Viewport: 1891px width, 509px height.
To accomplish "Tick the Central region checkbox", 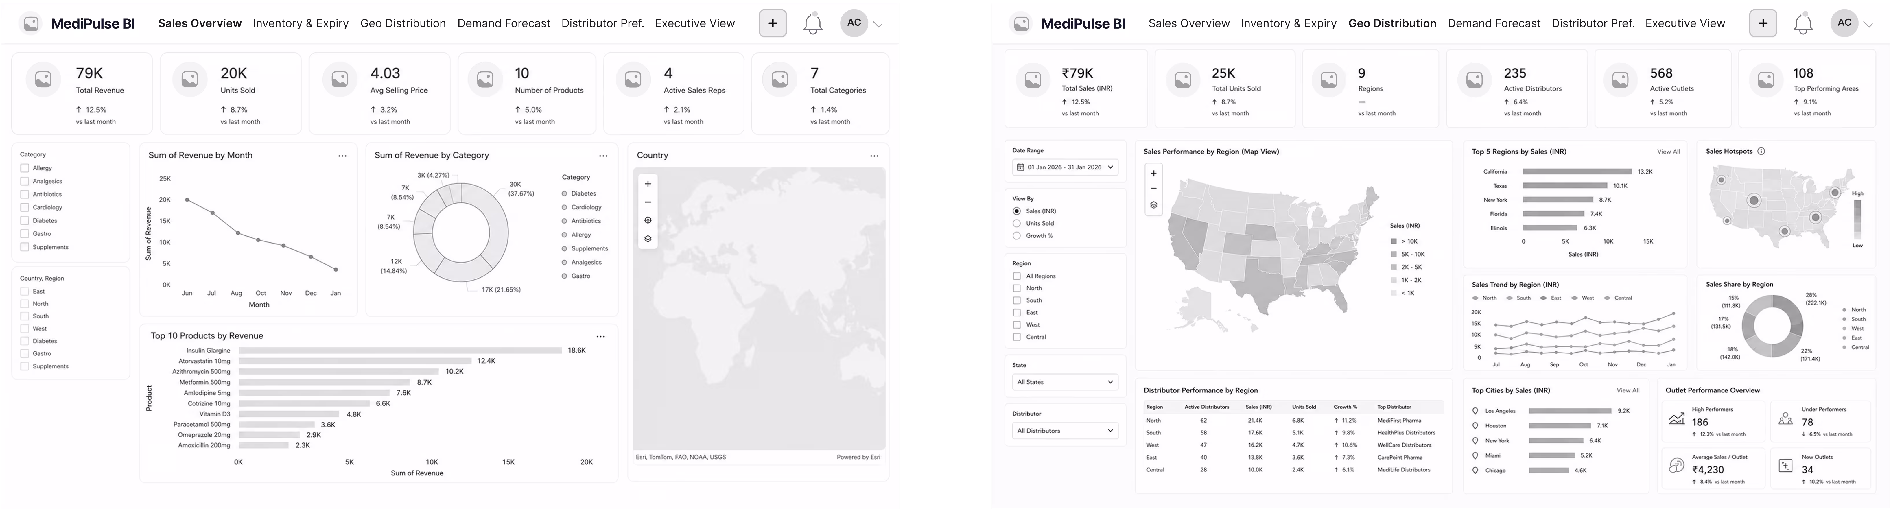I will point(1017,337).
